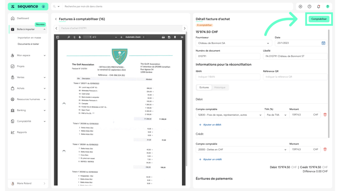Click the Rapports chart icon

[12, 132]
